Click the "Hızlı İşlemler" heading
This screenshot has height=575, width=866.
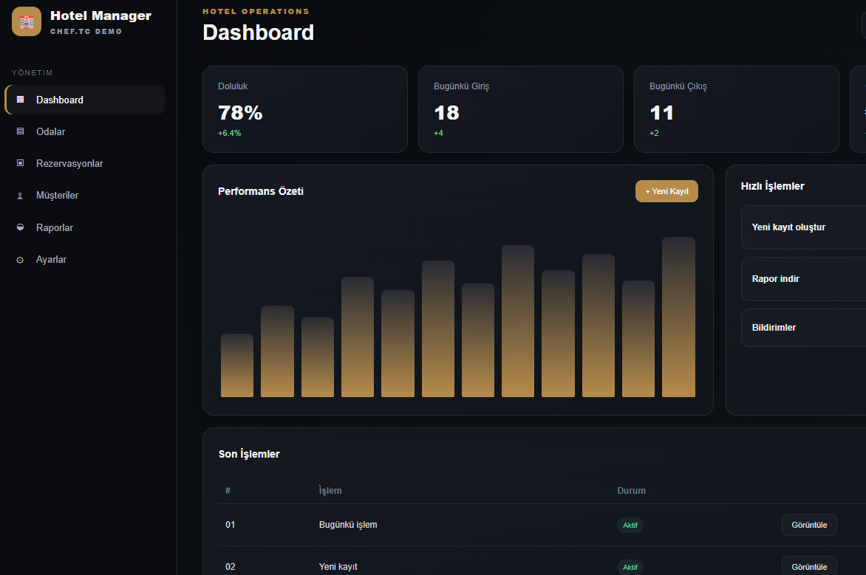[772, 186]
